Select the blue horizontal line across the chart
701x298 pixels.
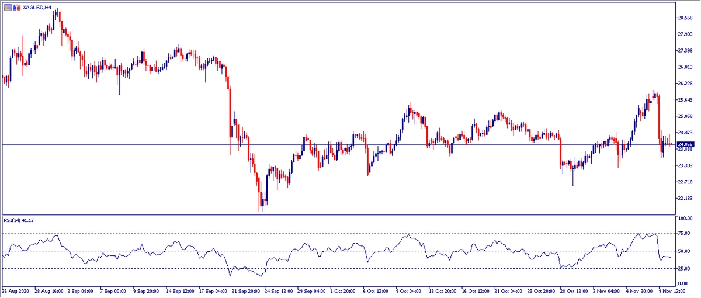pyautogui.click(x=338, y=144)
